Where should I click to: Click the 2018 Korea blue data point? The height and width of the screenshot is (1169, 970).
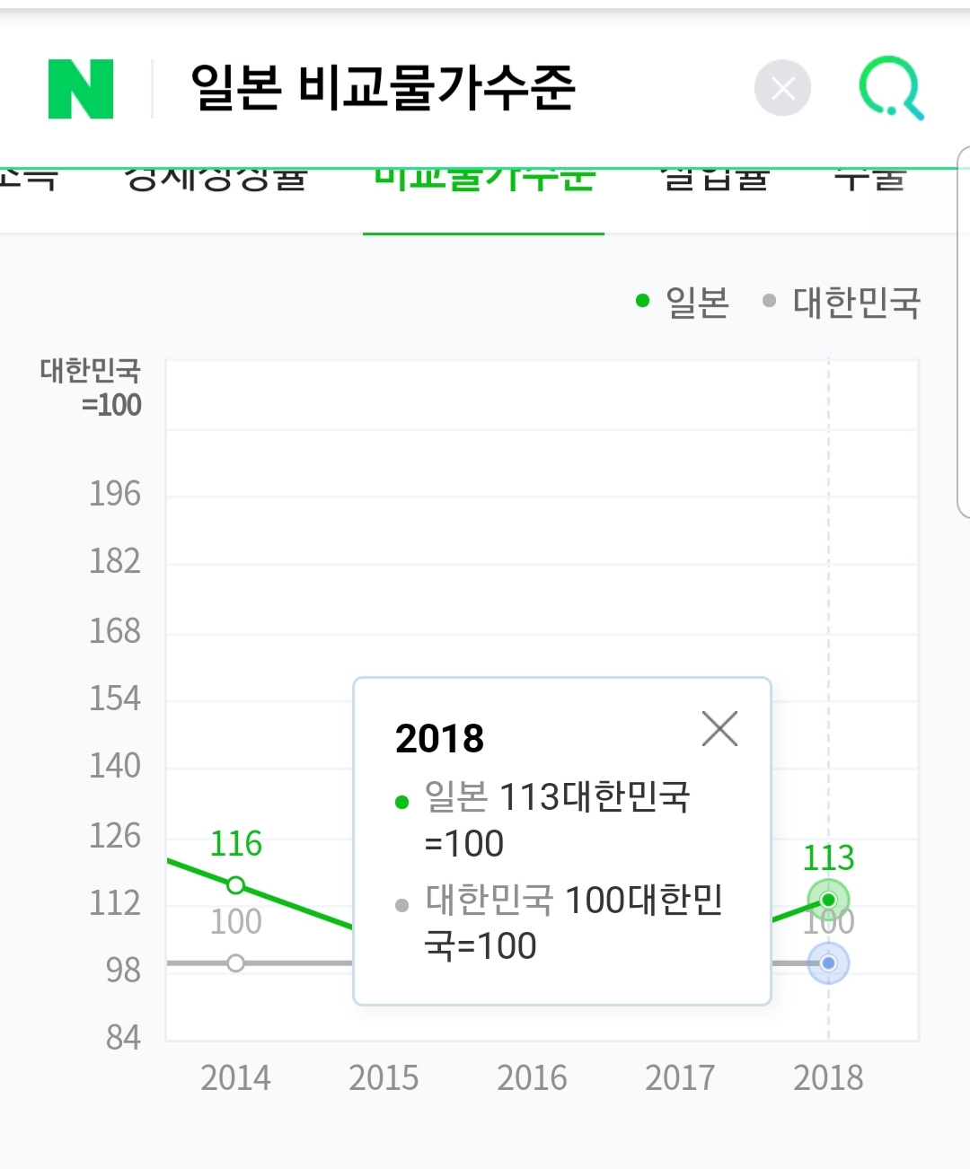click(x=828, y=963)
